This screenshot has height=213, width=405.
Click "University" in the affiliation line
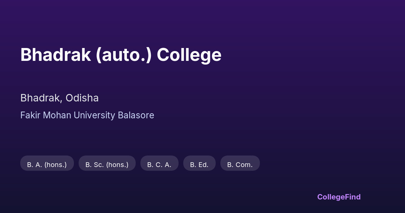coord(94,115)
